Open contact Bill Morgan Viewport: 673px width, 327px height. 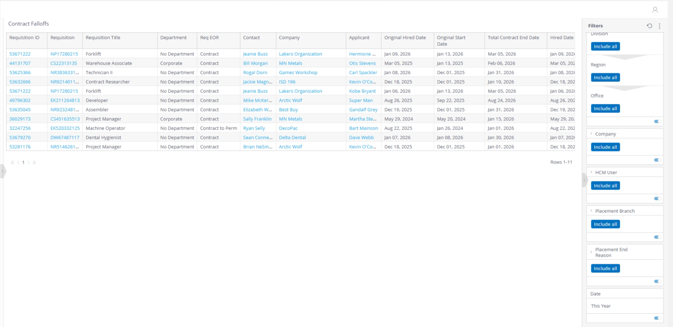pos(255,63)
